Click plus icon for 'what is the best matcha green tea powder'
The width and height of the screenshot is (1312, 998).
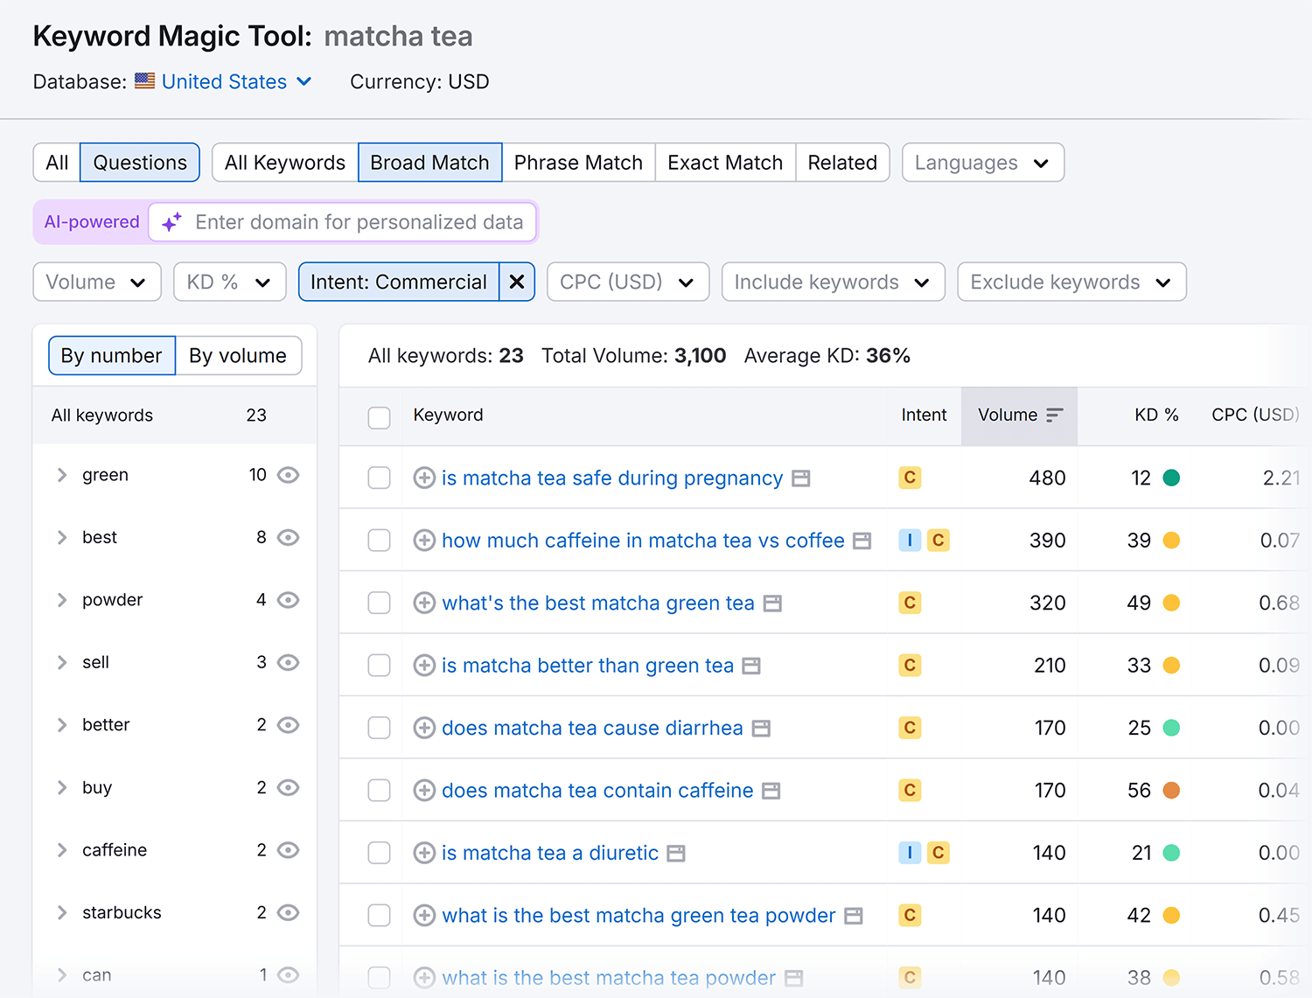(x=424, y=916)
